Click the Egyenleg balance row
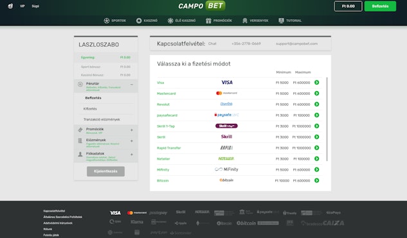The width and height of the screenshot is (407, 238). [x=105, y=58]
